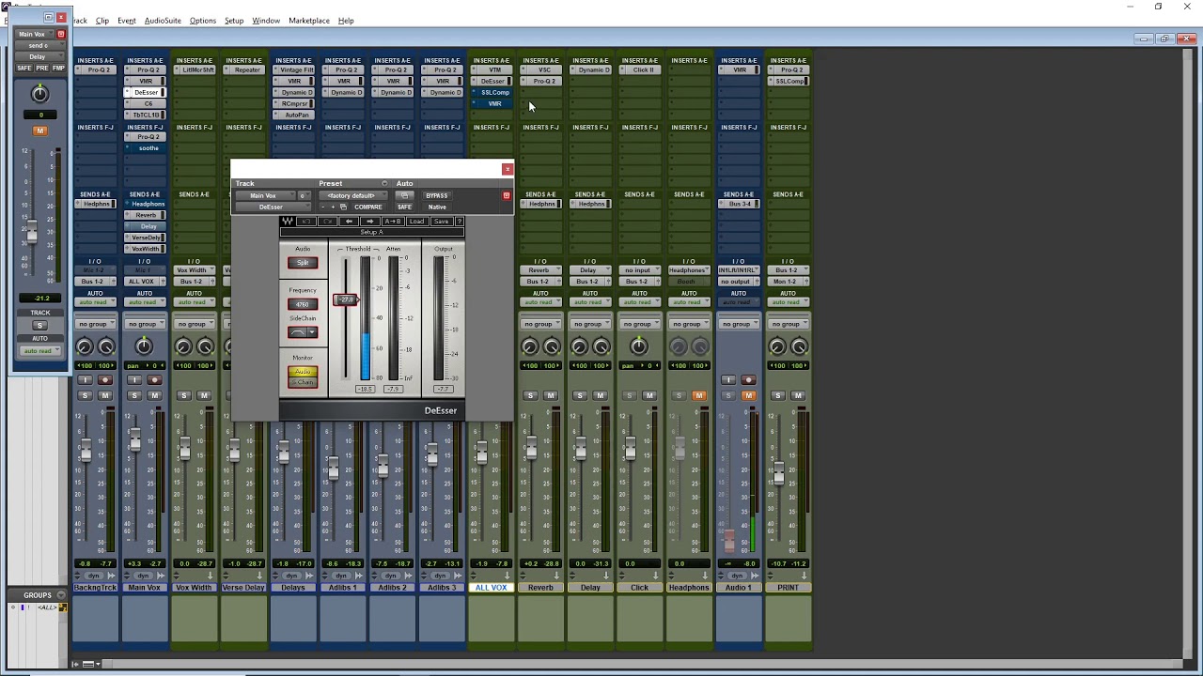Click the DeEsser Frequency value field 4760
The image size is (1203, 676).
[x=303, y=304]
